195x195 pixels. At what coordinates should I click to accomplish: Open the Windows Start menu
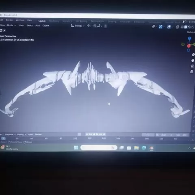click(76, 147)
